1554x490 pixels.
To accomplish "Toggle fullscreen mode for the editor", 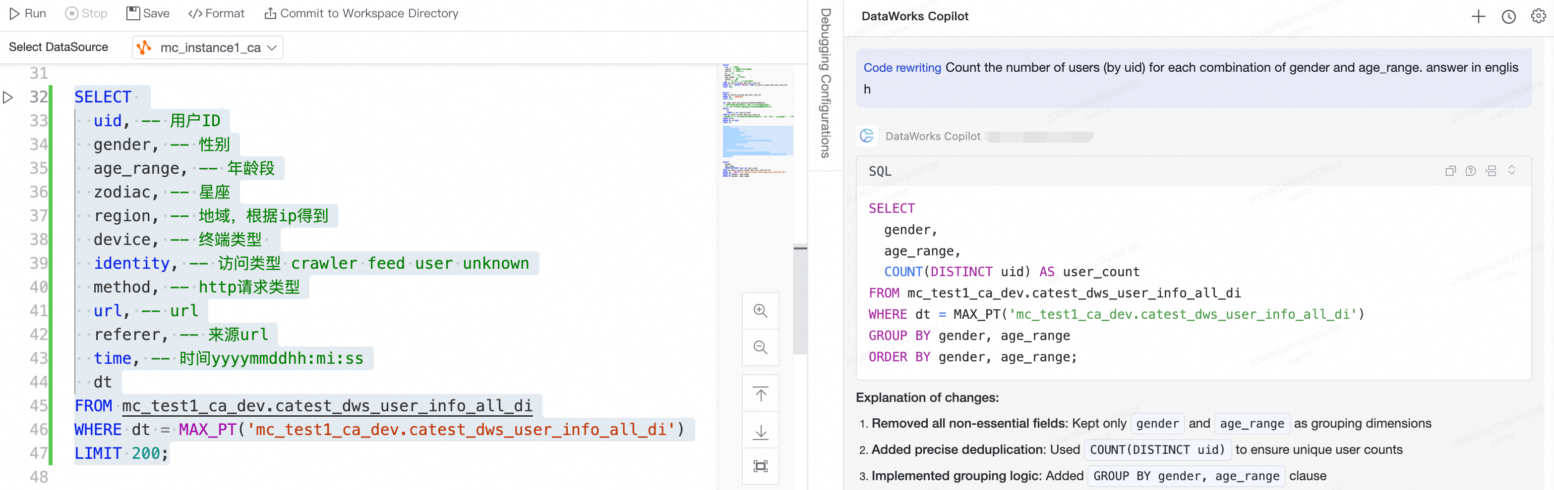I will [x=760, y=466].
